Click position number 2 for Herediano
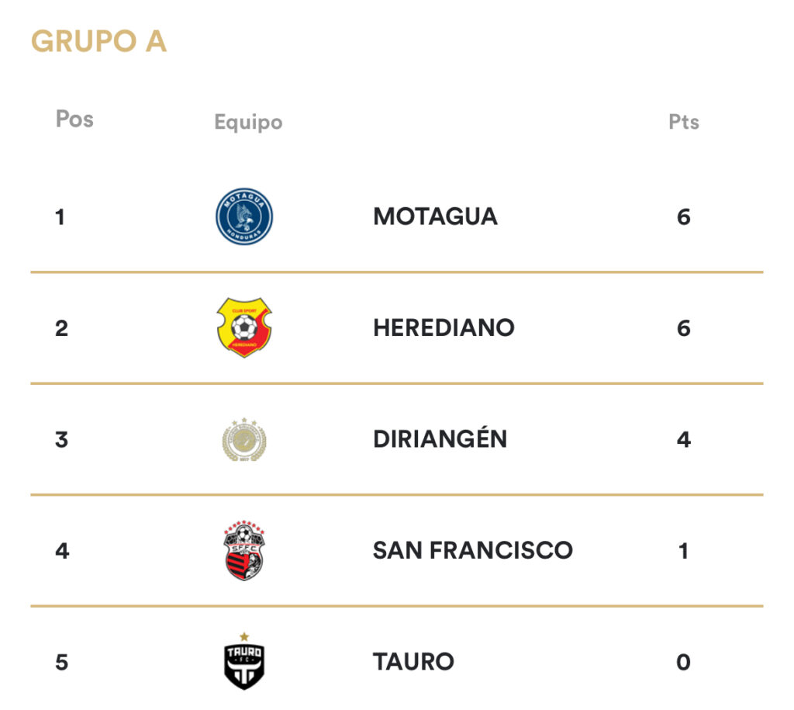This screenshot has width=794, height=710. tap(61, 327)
